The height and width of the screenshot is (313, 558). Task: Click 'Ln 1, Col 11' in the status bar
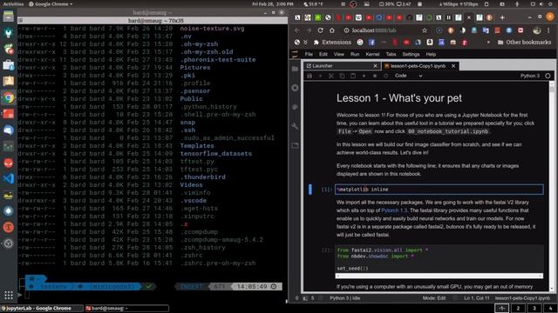tap(477, 298)
